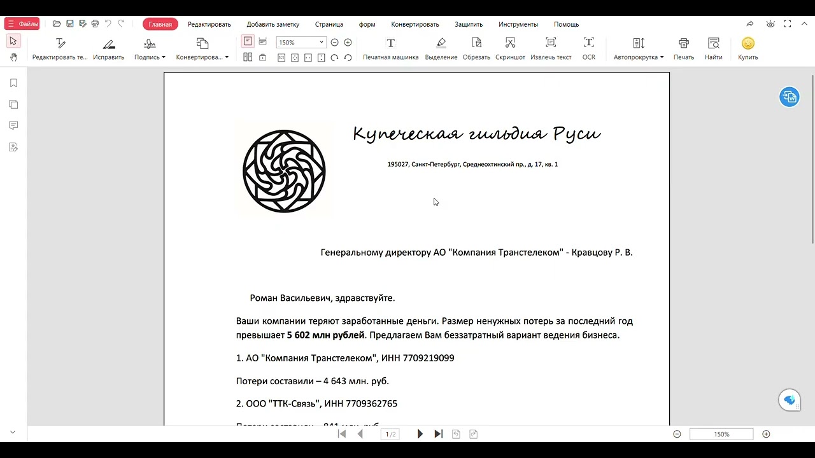Rotate the page counterclockwise
This screenshot has width=815, height=458.
(348, 57)
